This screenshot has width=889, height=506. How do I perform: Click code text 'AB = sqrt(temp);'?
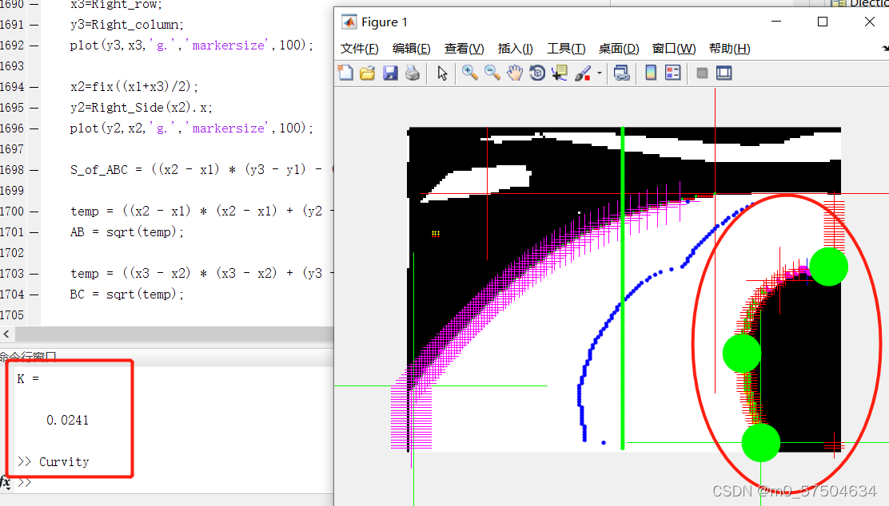(127, 232)
